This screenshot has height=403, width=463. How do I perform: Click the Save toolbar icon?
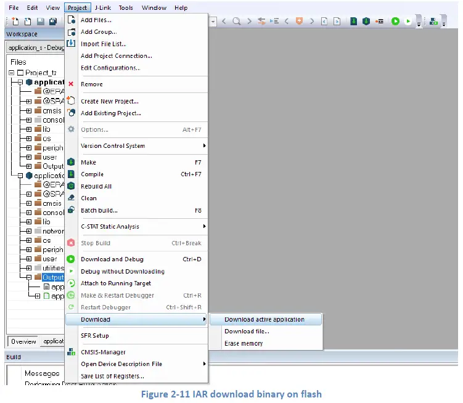coord(41,21)
